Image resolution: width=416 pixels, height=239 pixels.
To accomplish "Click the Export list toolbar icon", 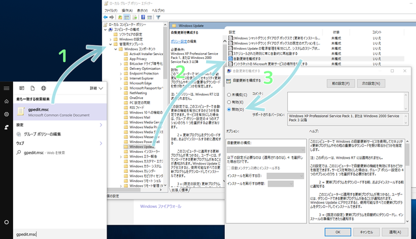I will point(135,17).
